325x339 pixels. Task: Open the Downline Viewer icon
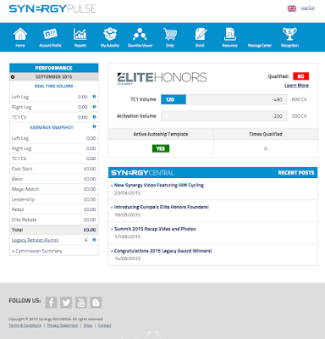pos(140,34)
